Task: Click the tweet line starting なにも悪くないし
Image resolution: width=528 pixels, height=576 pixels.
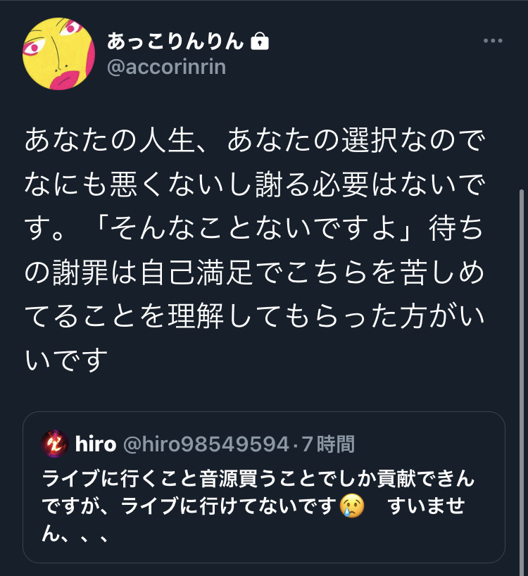Action: [255, 184]
